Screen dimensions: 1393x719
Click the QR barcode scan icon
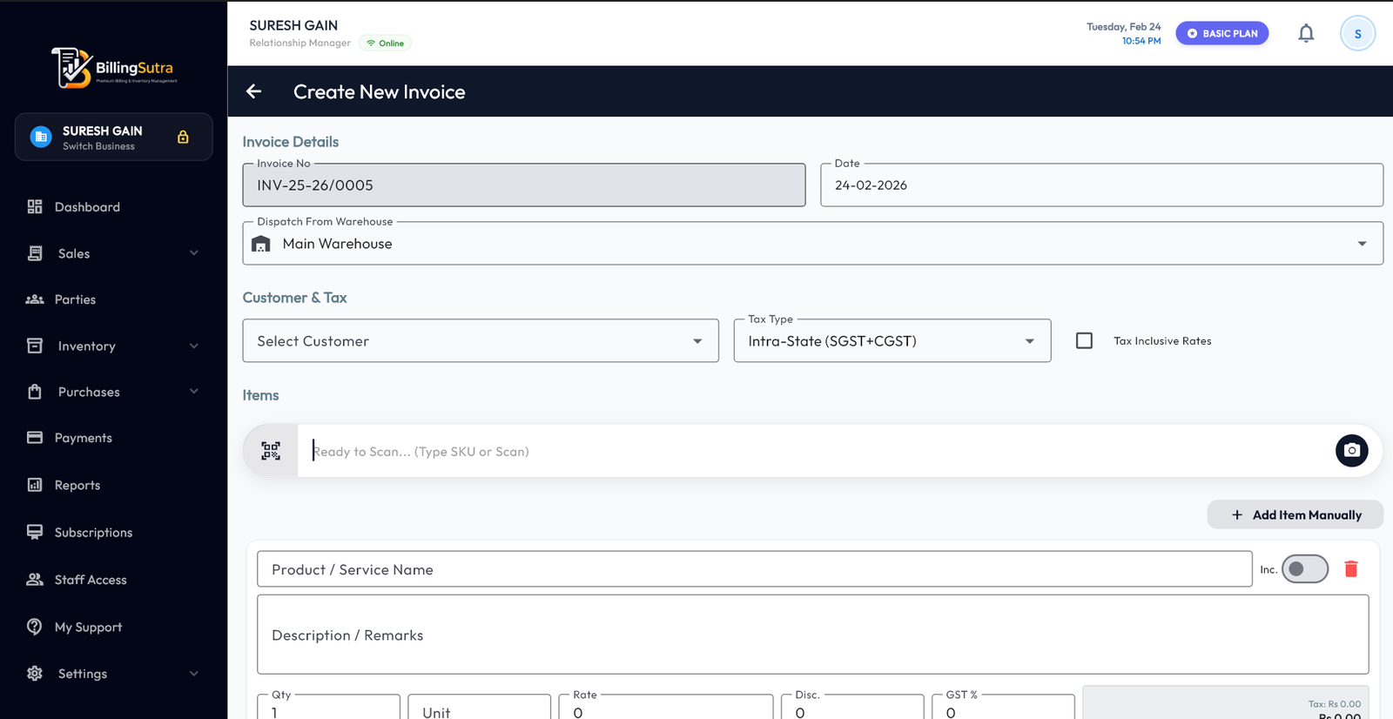pyautogui.click(x=271, y=451)
